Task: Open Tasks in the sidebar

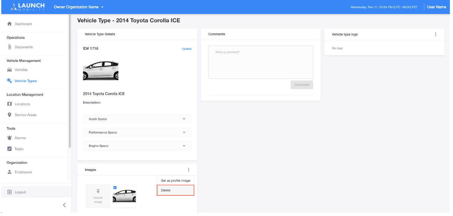Action: (x=19, y=149)
